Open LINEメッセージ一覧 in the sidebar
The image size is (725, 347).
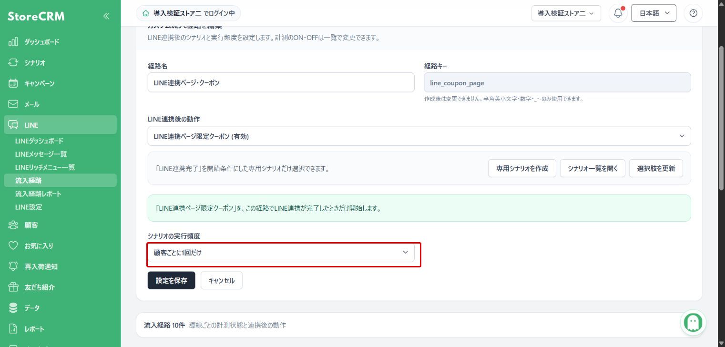tap(41, 154)
